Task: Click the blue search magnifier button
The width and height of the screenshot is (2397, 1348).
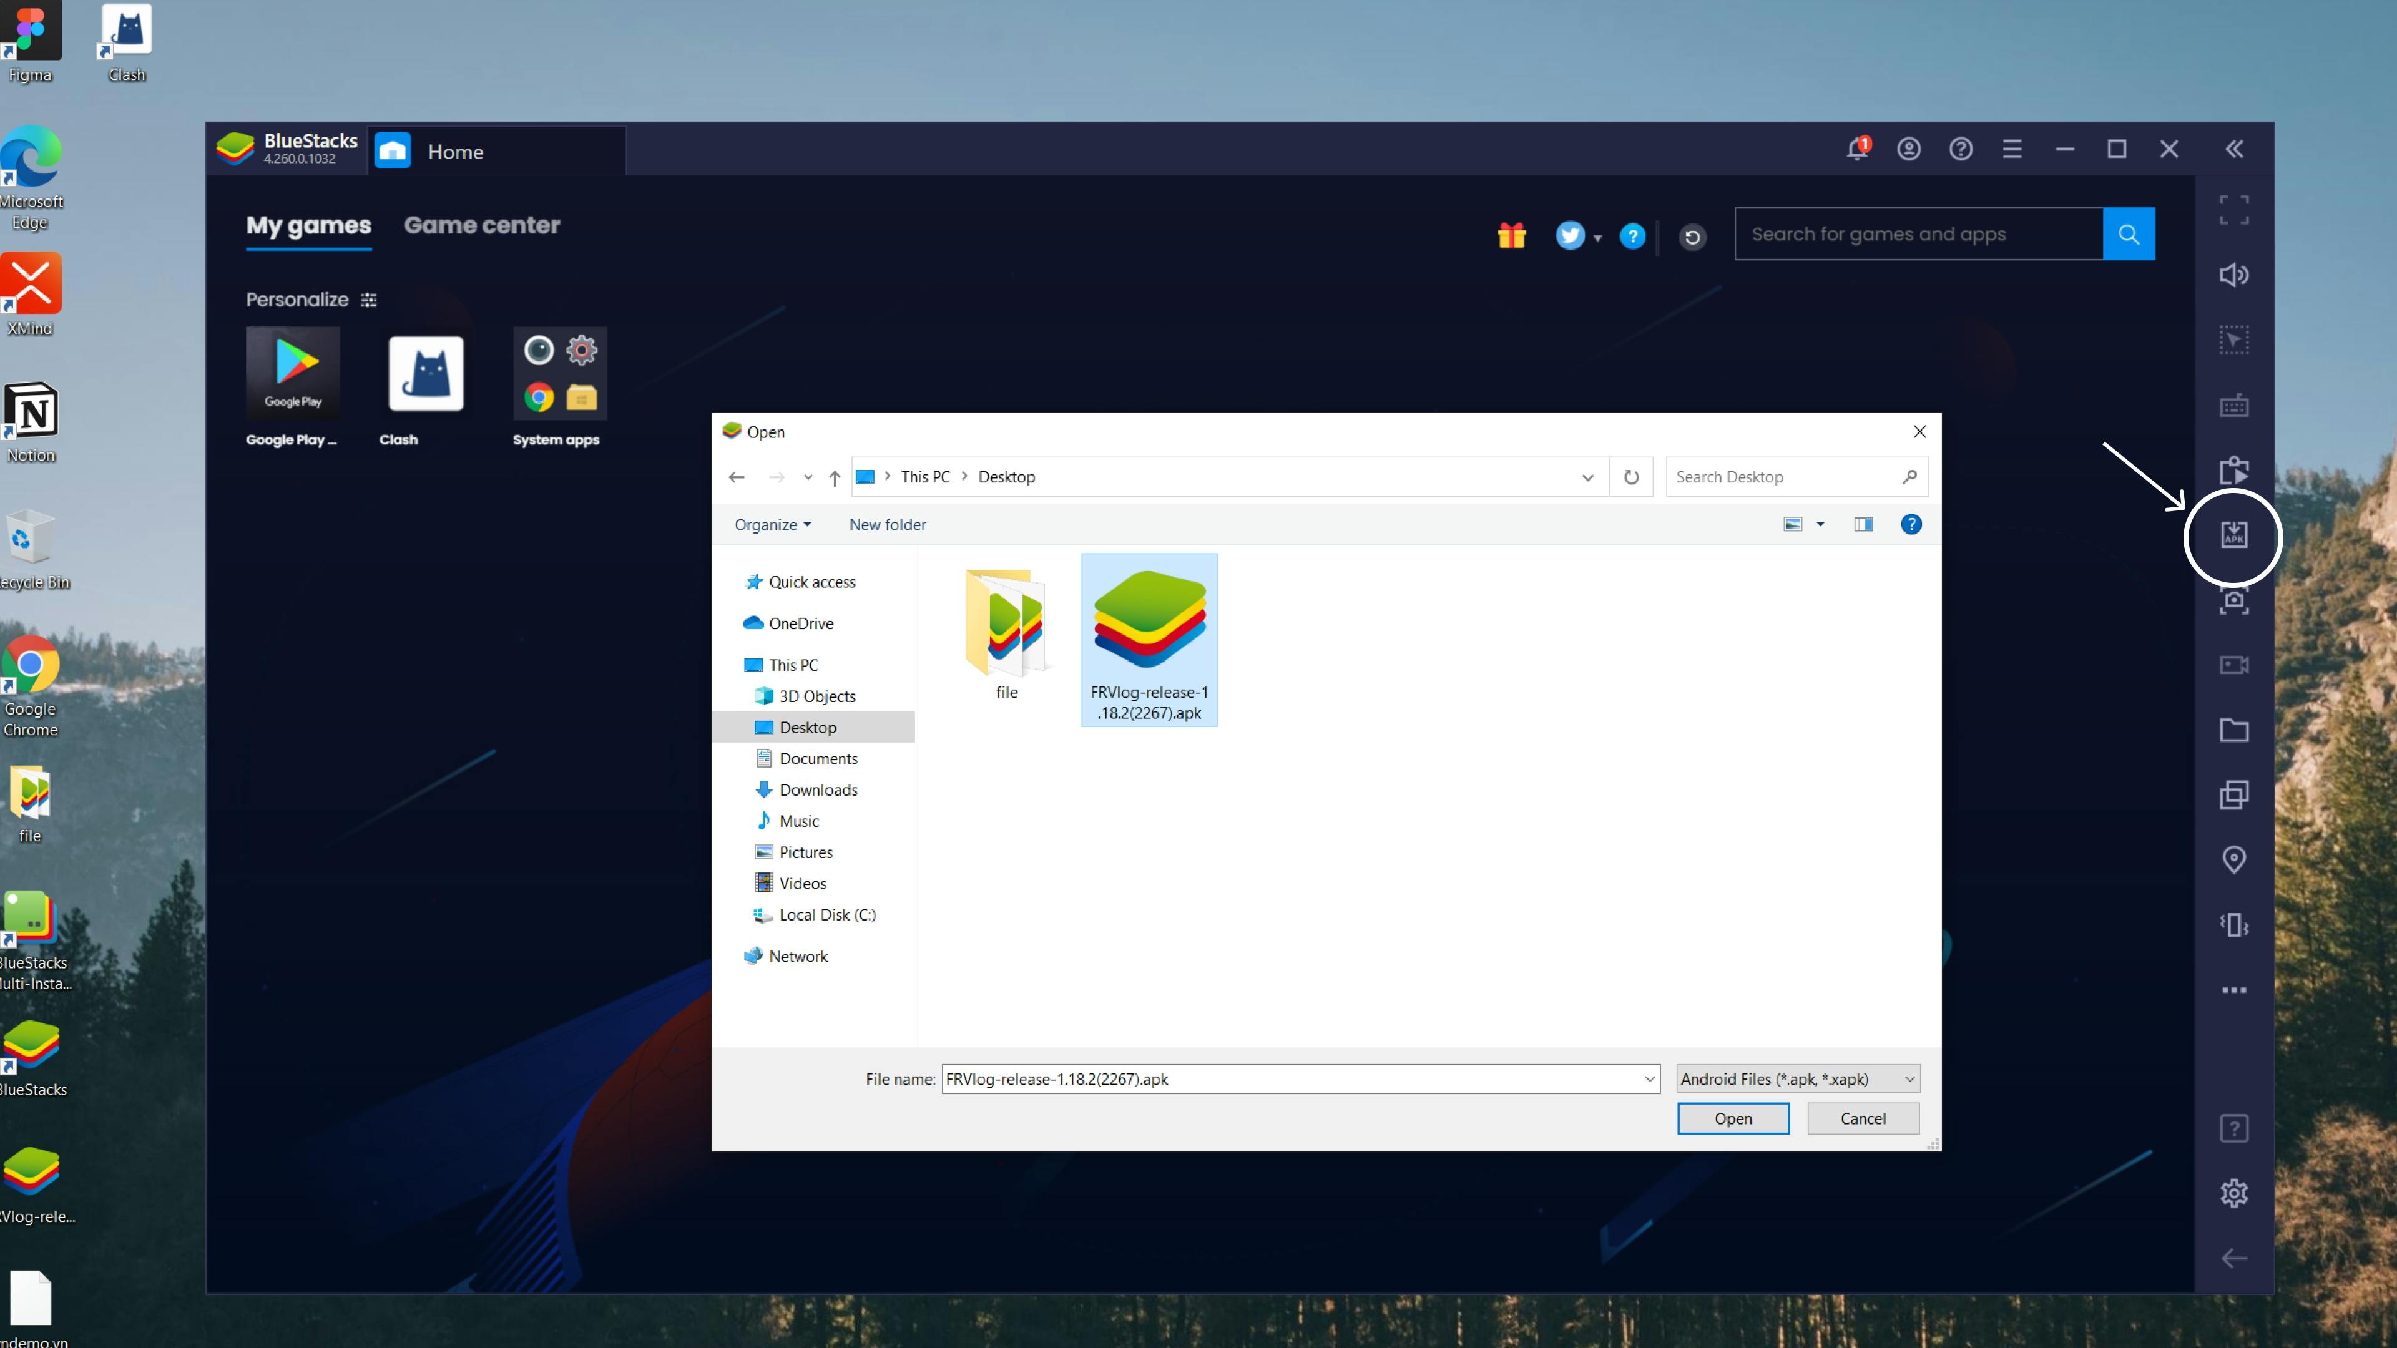Action: pos(2129,233)
